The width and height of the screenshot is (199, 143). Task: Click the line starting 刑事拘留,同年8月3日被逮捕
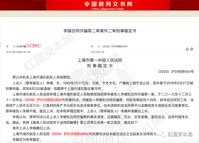[x=54, y=89]
